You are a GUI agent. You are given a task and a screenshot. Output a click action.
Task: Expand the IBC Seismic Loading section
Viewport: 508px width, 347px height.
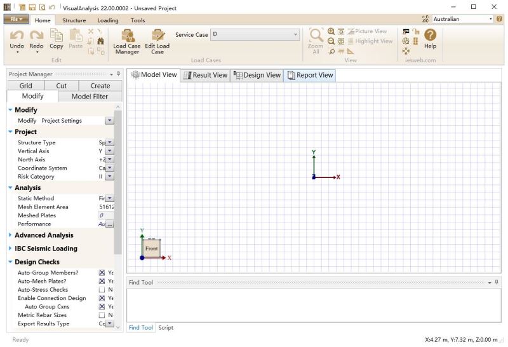[x=10, y=248]
